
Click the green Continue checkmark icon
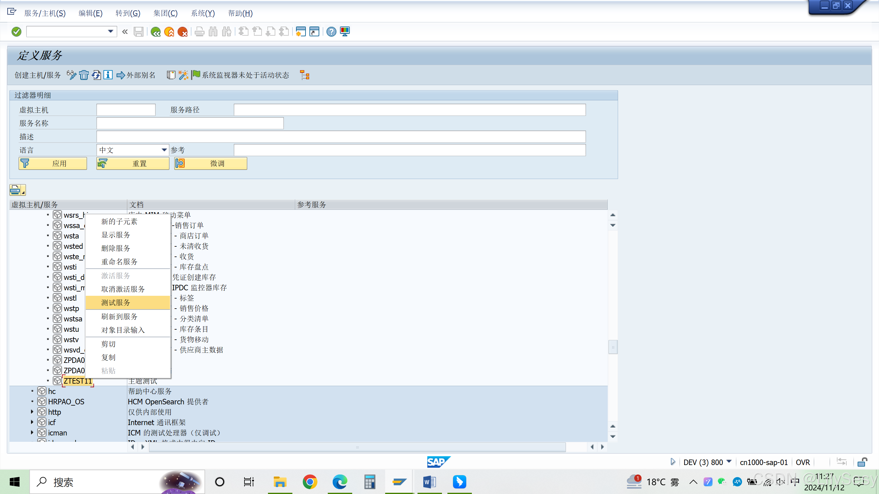coord(16,31)
